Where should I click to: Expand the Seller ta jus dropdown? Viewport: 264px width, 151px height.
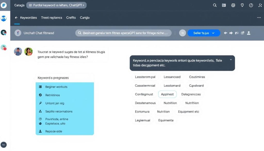[x=204, y=33]
